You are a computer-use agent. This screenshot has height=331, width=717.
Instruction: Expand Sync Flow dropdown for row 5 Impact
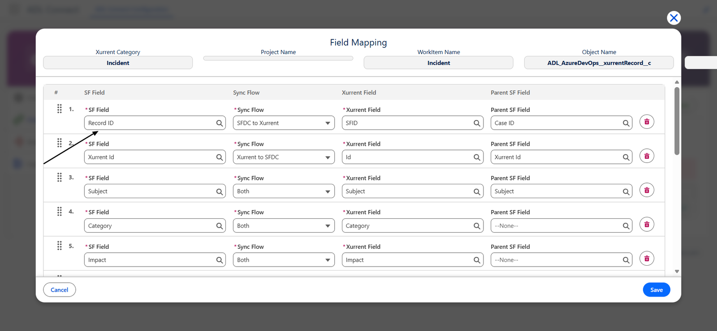(x=284, y=260)
